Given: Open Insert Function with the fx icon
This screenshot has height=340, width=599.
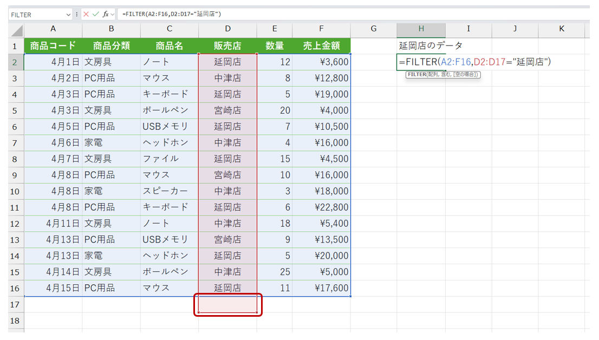Looking at the screenshot, I should click(106, 14).
